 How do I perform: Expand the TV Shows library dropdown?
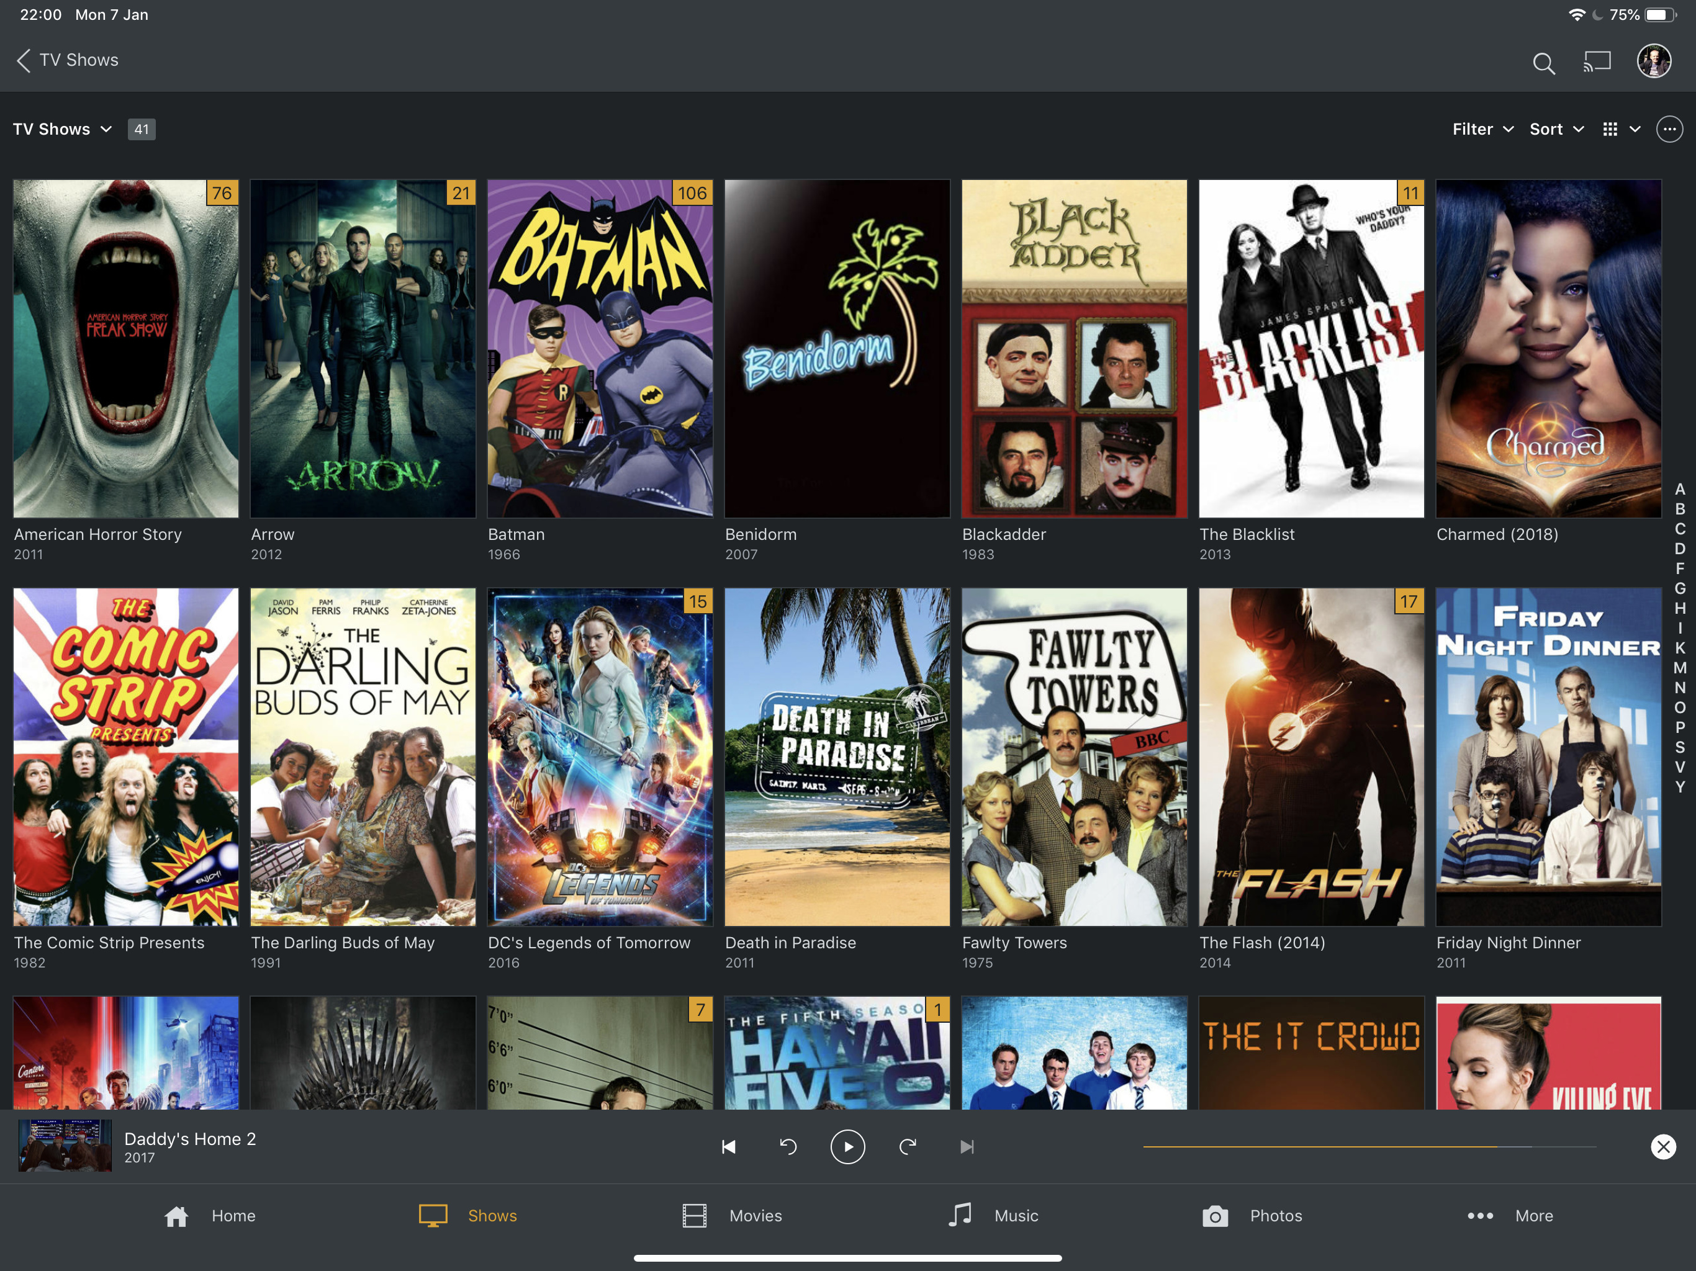(63, 130)
